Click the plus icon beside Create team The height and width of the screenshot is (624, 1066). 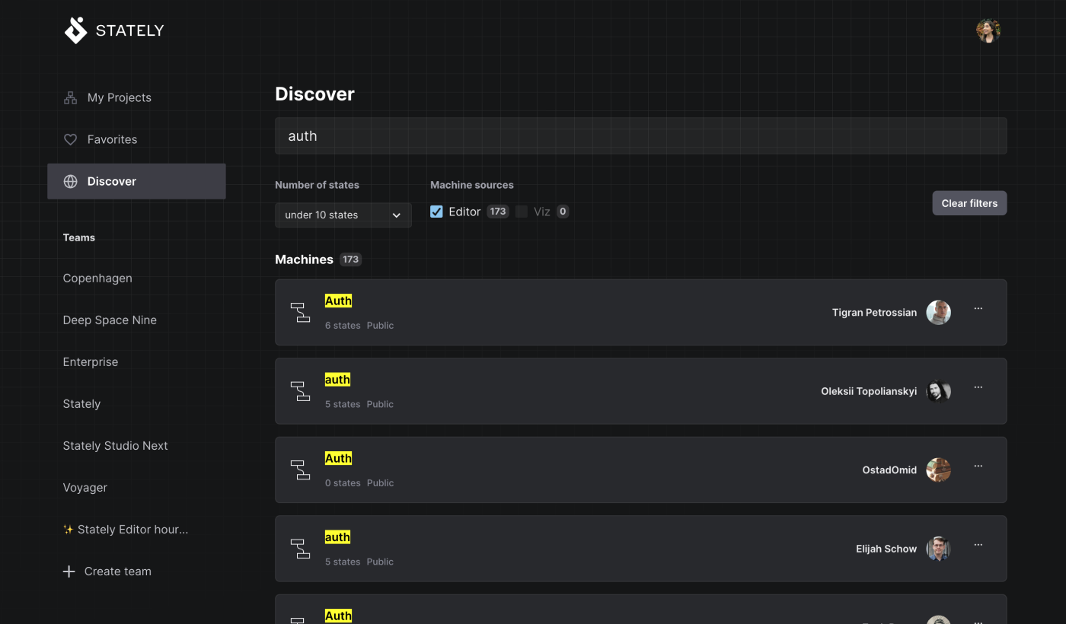69,571
